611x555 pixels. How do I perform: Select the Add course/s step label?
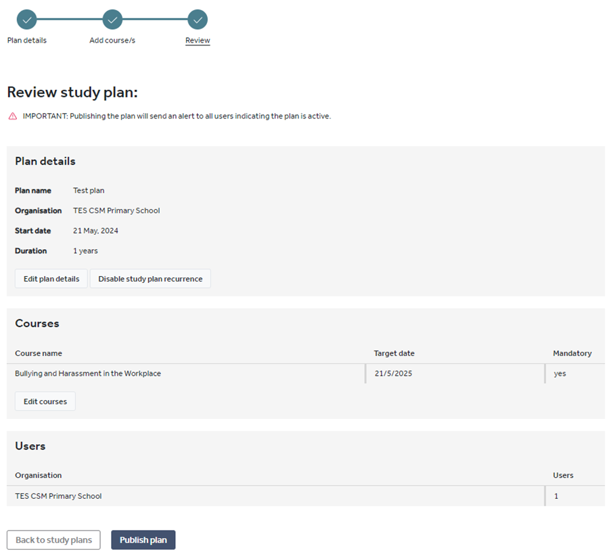[x=112, y=41]
